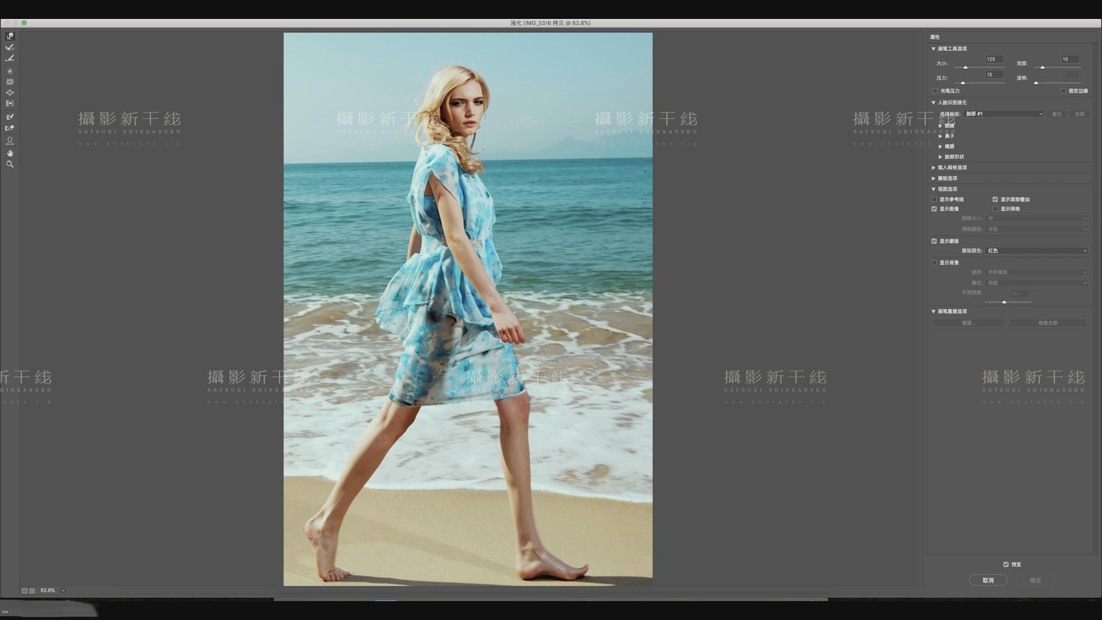Viewport: 1102px width, 620px height.
Task: Adjust the 速率 rate slider
Action: click(1036, 83)
